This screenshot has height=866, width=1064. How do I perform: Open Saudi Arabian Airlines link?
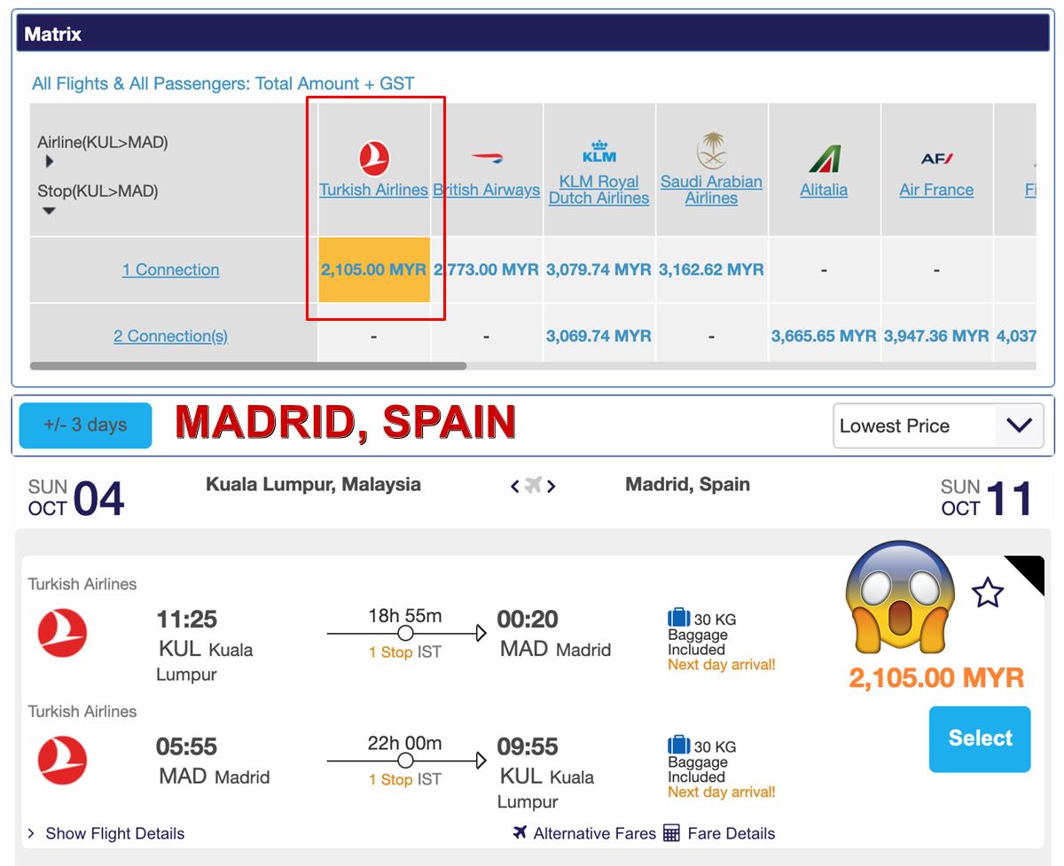(711, 190)
